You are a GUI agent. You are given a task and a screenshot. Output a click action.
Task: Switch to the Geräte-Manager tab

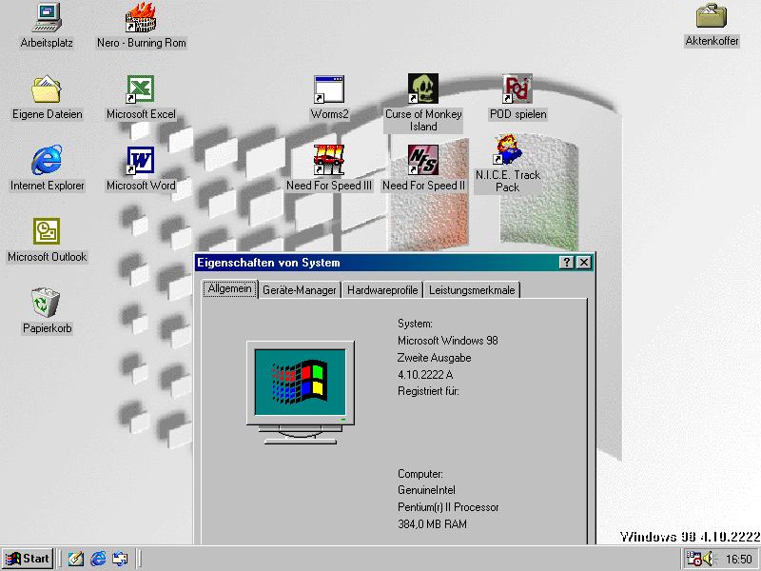click(300, 290)
